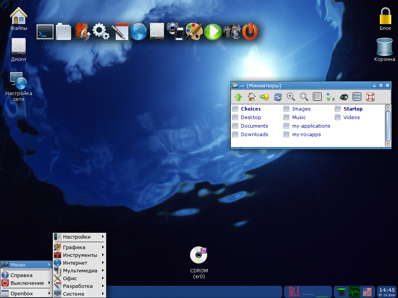Switch to detailed list view
This screenshot has width=398, height=298.
click(x=357, y=97)
